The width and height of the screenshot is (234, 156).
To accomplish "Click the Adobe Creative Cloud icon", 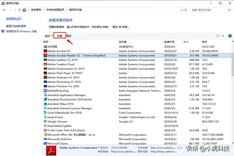I will coord(45,64).
